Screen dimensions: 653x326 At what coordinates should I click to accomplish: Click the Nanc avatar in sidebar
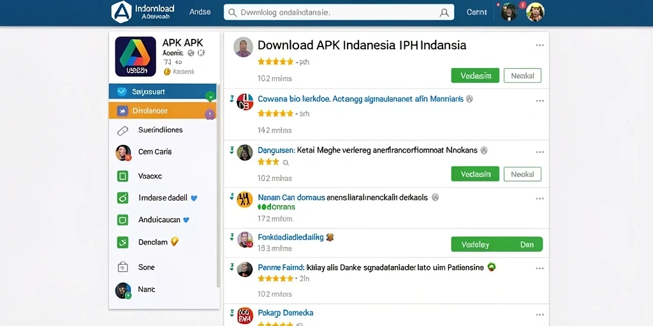point(123,290)
